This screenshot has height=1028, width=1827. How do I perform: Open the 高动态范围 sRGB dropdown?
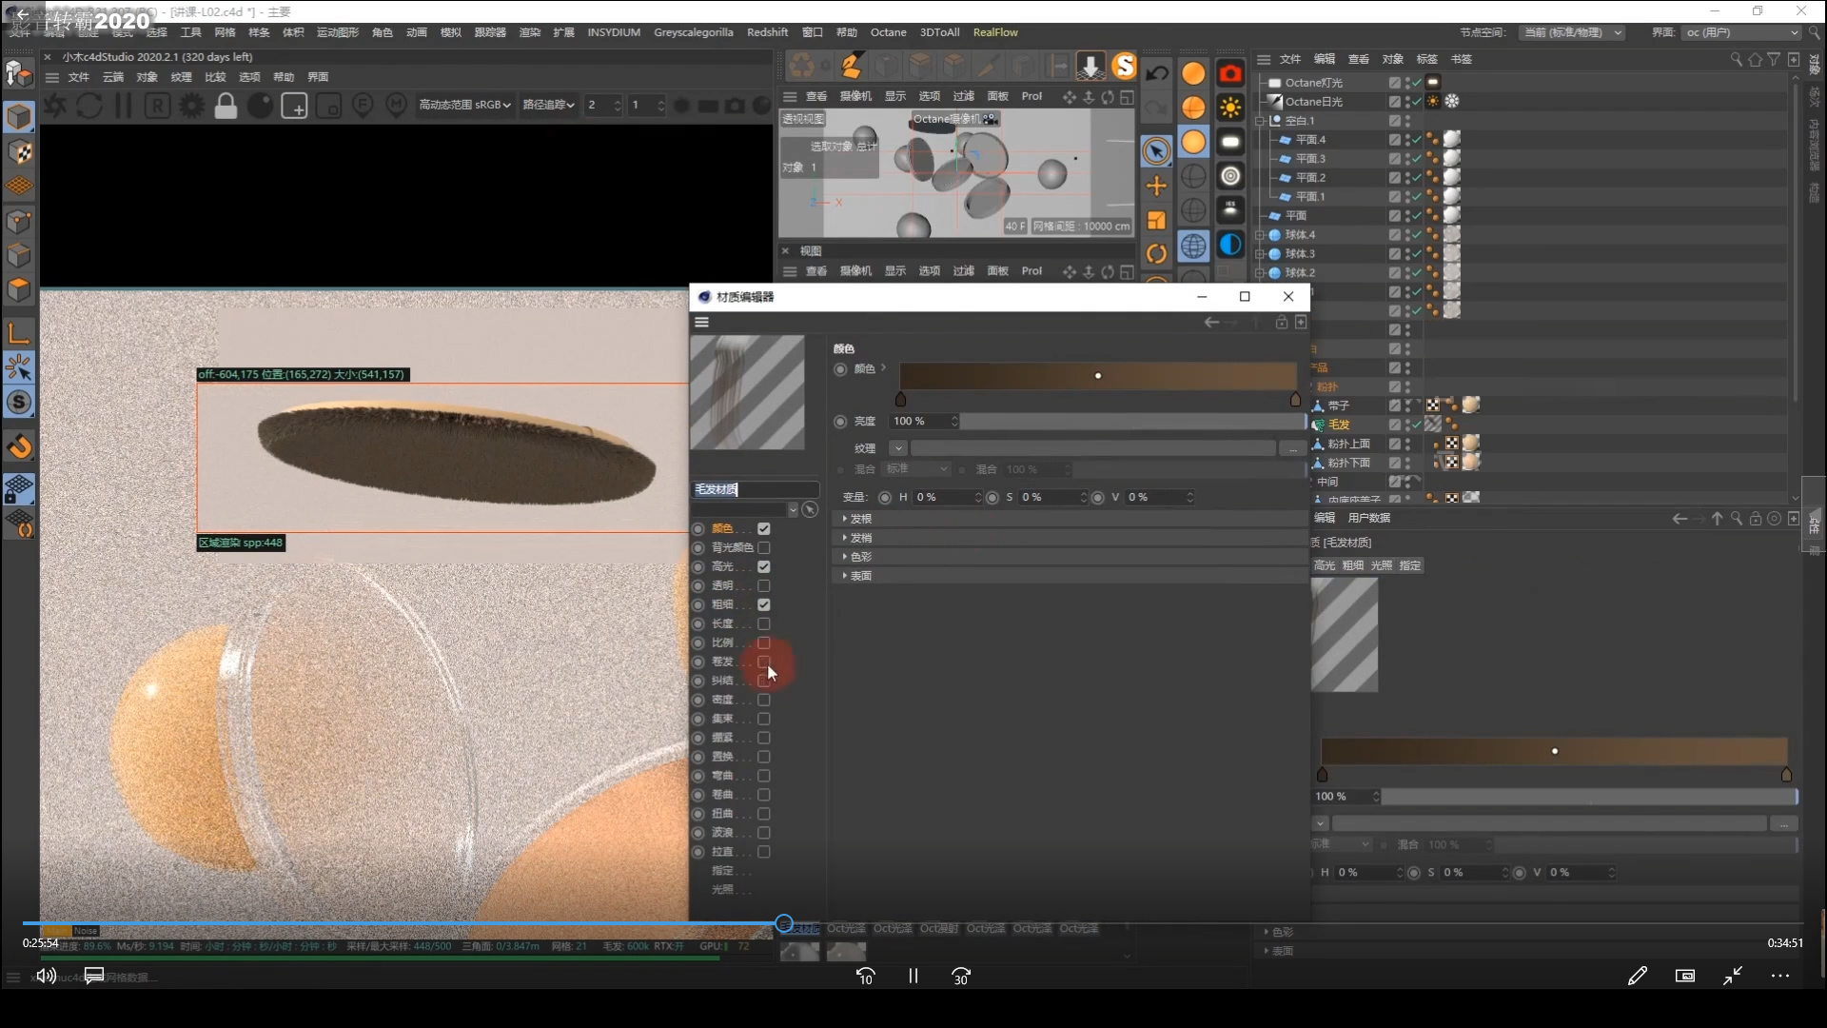tap(464, 105)
